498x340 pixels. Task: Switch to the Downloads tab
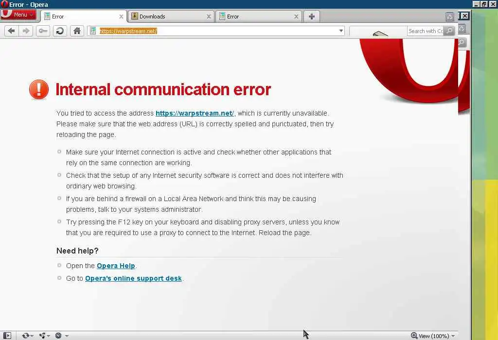tap(171, 17)
